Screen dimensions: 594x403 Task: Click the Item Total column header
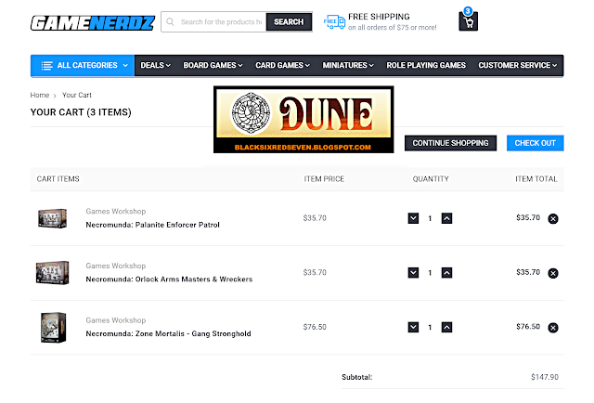536,179
